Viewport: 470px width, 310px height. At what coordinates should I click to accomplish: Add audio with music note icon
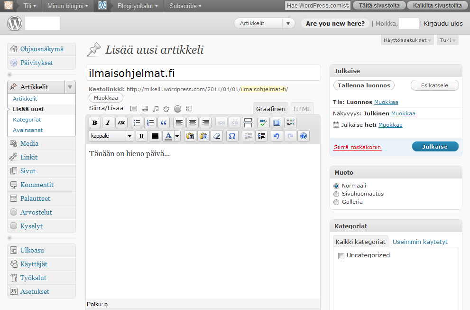coord(156,109)
